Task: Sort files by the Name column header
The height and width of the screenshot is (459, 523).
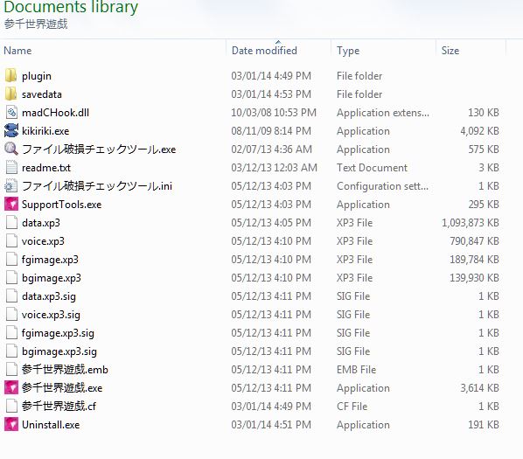Action: [17, 51]
